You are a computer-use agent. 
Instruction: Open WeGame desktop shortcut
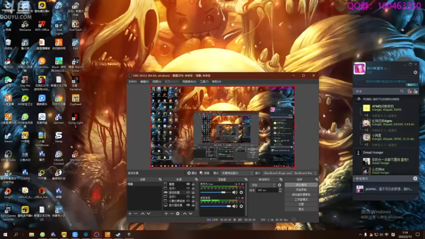click(x=25, y=26)
